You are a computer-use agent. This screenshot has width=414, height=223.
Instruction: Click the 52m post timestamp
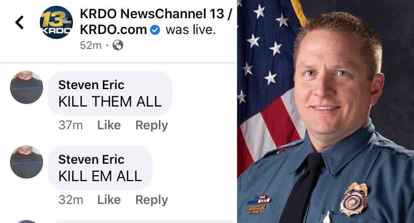click(91, 46)
